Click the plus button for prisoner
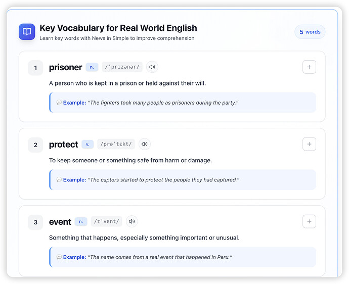Image resolution: width=349 pixels, height=284 pixels. coord(309,67)
